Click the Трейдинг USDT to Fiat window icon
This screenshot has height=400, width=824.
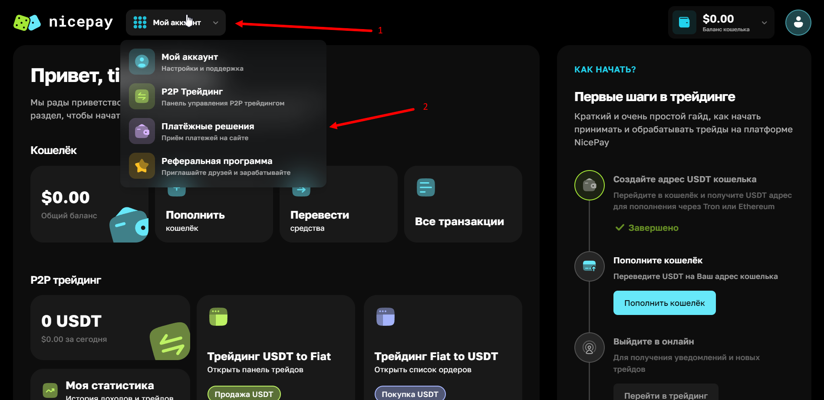coord(218,317)
